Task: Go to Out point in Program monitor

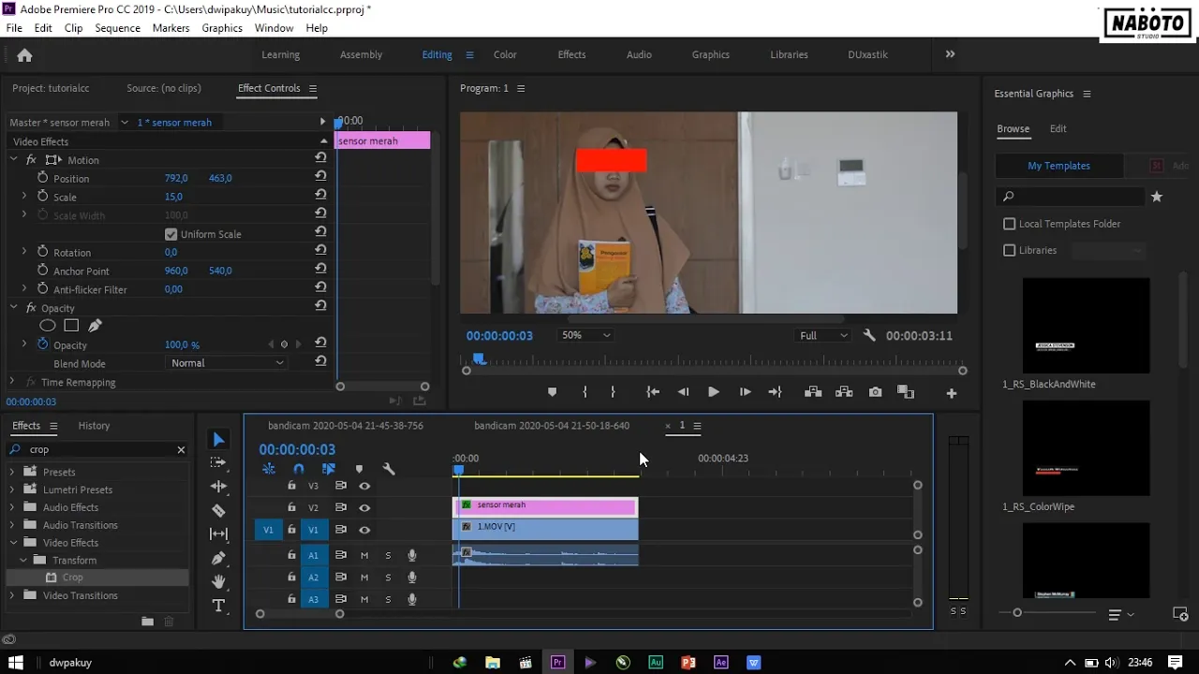Action: 775,392
